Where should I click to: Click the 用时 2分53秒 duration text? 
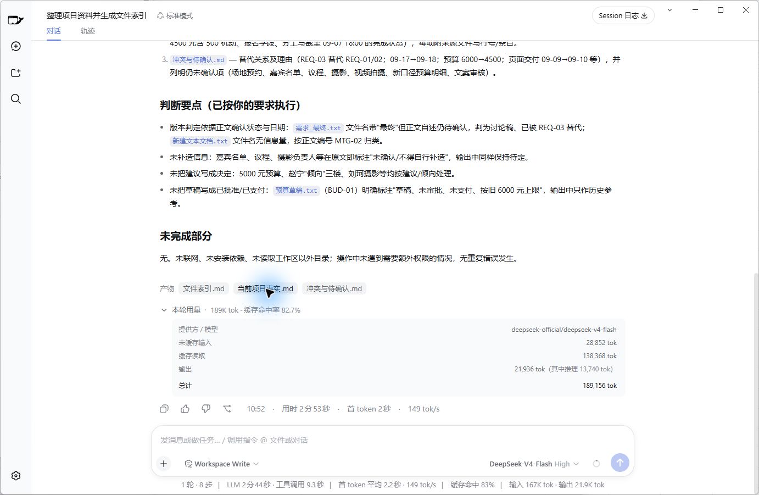click(x=306, y=409)
